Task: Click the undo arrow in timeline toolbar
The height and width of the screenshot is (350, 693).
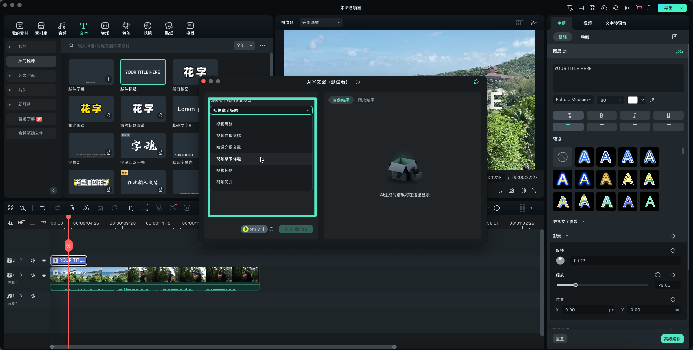Action: pos(43,208)
